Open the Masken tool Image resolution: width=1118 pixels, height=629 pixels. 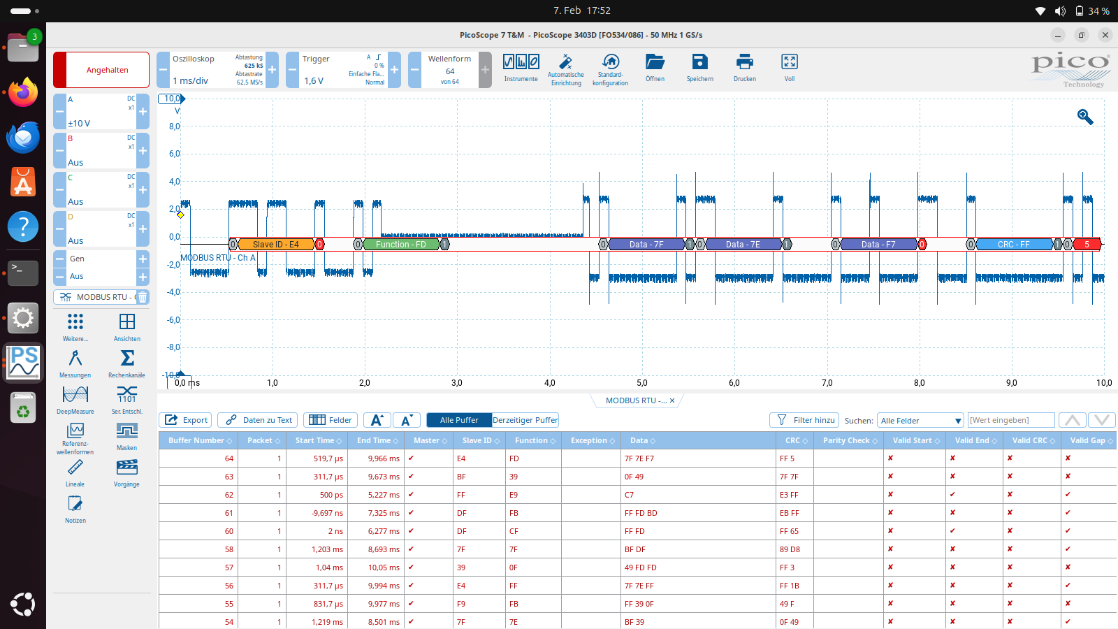pos(126,436)
